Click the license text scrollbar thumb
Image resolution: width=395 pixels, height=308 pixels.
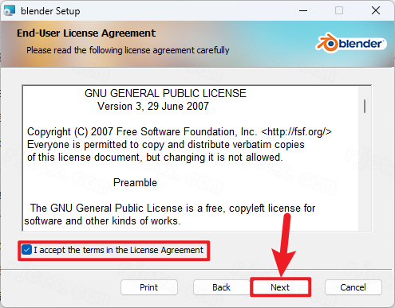365,106
